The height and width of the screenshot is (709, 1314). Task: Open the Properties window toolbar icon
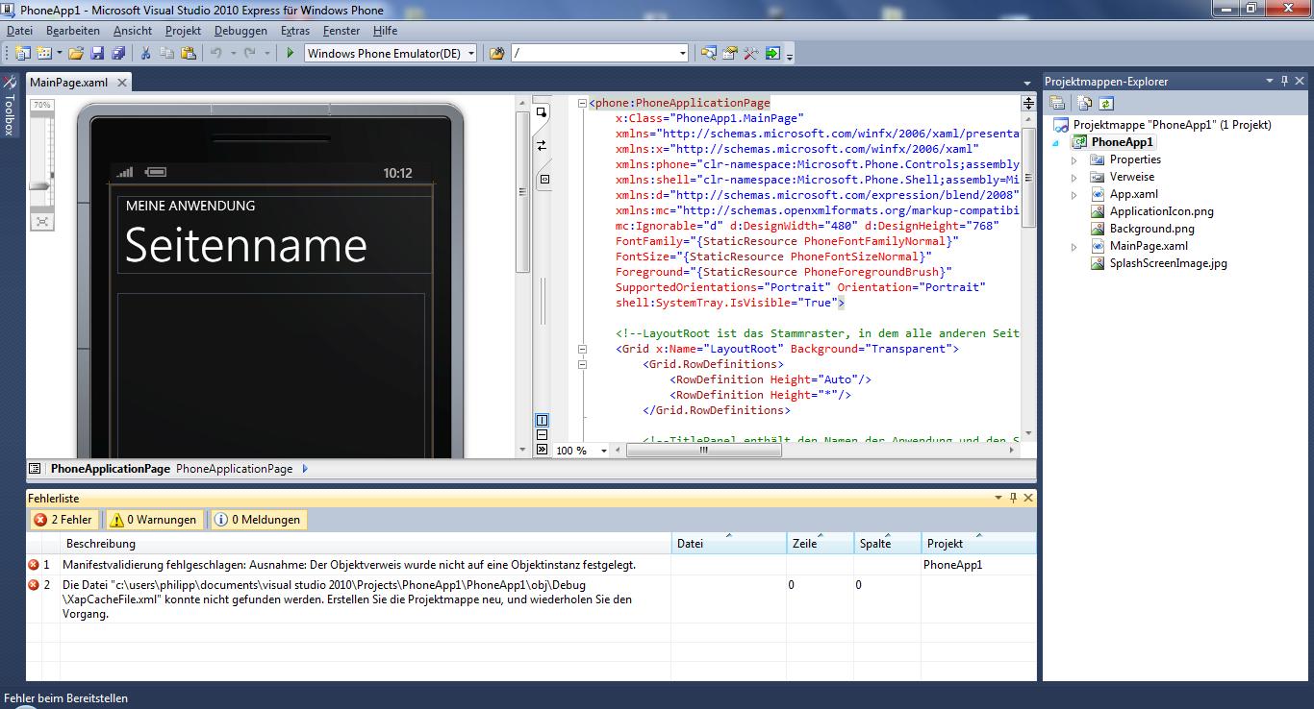pos(730,54)
